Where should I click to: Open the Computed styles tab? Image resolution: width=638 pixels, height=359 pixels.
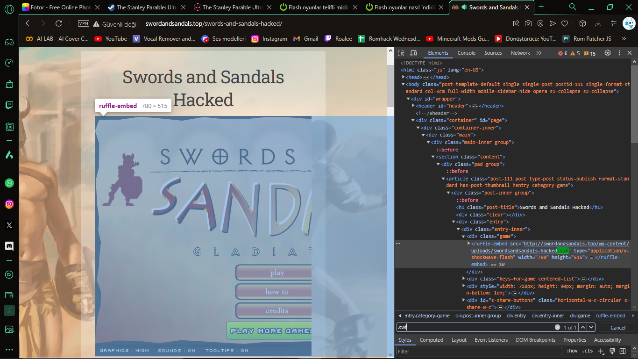432,340
